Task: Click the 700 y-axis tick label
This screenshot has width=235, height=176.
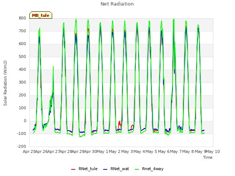Action: coord(22,31)
